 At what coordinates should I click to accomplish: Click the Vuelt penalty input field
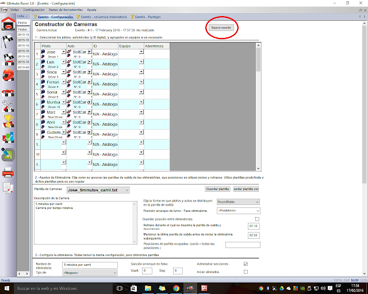pos(147,271)
